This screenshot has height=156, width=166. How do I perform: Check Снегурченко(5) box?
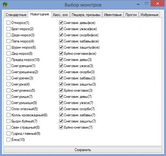[8, 91]
